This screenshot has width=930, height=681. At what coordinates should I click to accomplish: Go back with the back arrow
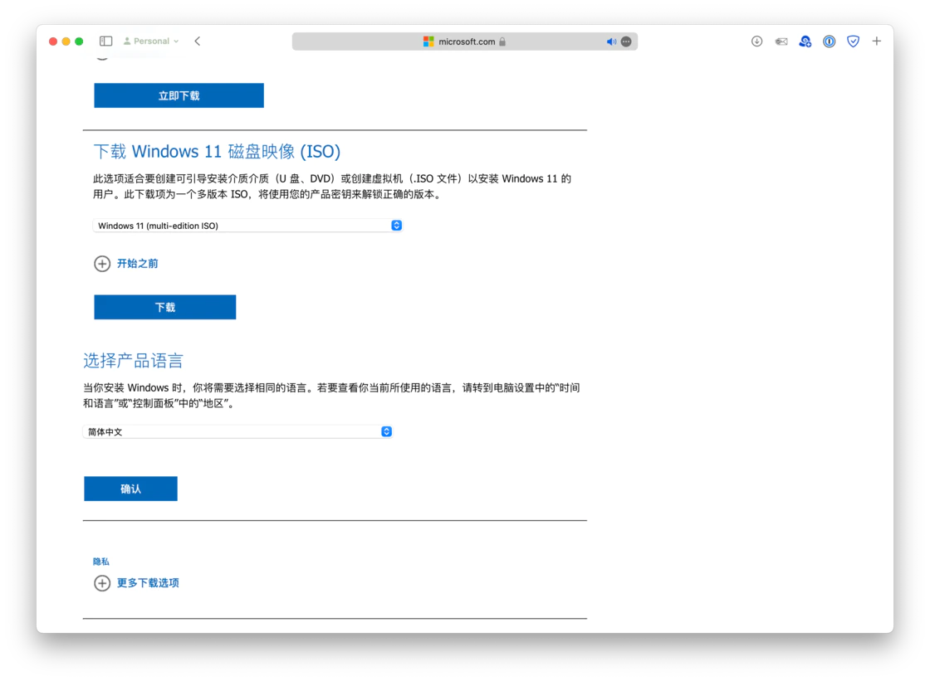(198, 41)
